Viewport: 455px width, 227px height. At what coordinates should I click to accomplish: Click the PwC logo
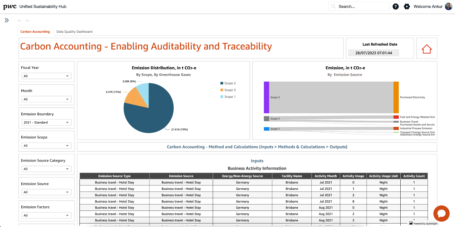pyautogui.click(x=10, y=7)
